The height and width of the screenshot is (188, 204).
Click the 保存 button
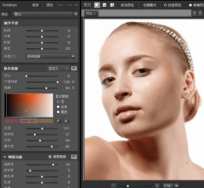coord(35,5)
